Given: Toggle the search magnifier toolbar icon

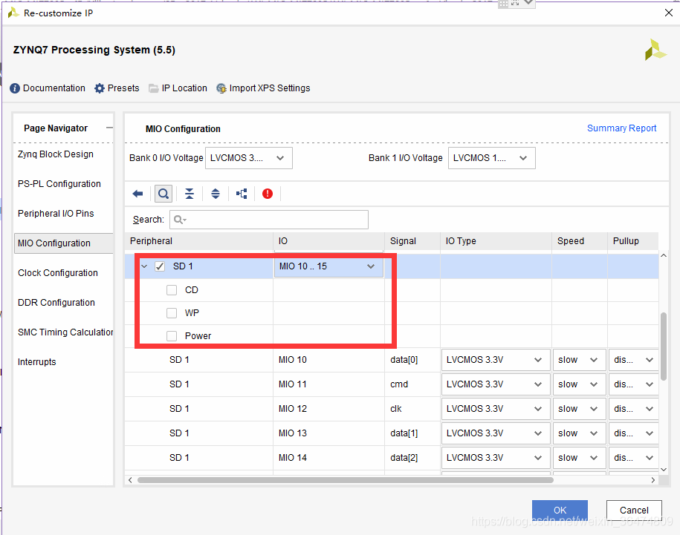Looking at the screenshot, I should [x=163, y=194].
